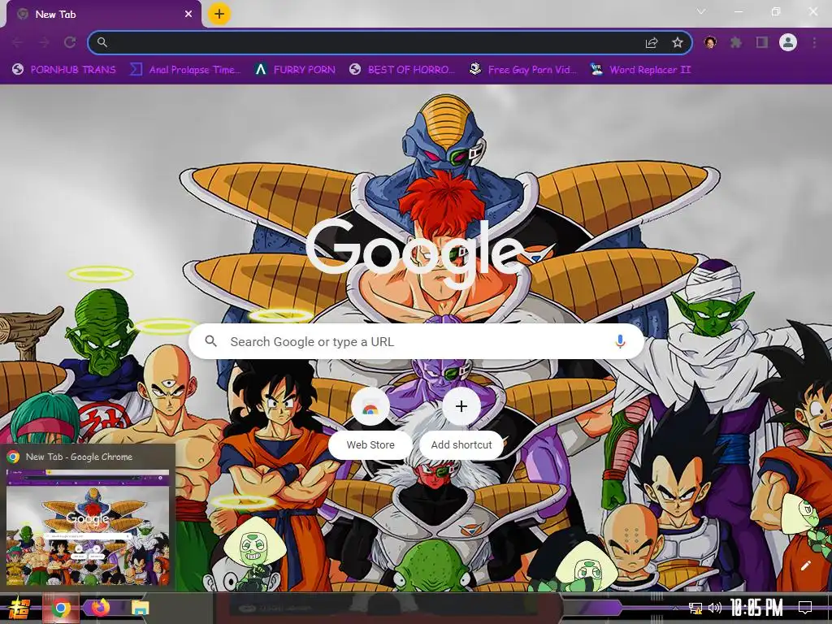
Task: Open the notification center icon
Action: pos(805,608)
